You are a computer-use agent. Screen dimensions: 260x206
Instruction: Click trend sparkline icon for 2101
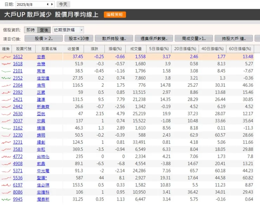tap(6, 71)
